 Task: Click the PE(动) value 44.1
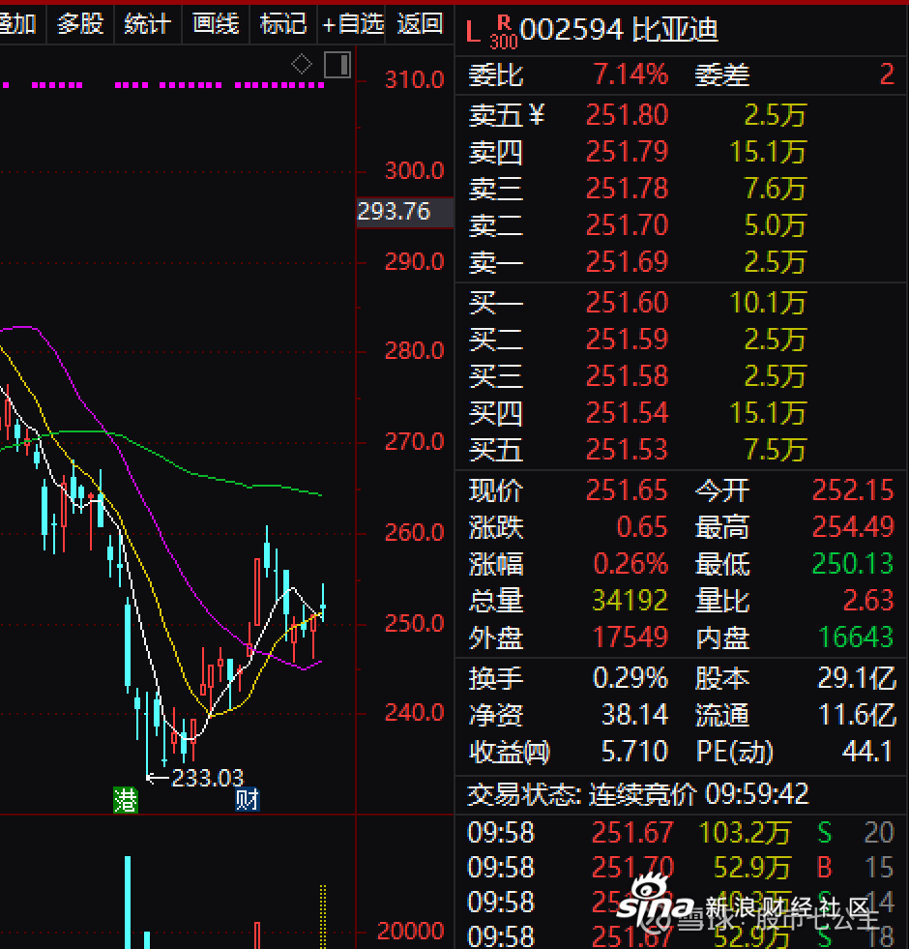[x=867, y=752]
